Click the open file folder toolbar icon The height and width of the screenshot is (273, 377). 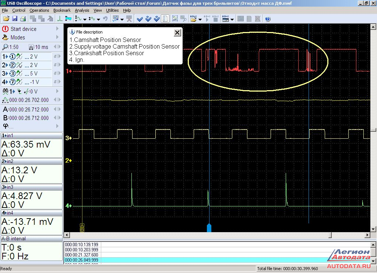click(x=6, y=19)
